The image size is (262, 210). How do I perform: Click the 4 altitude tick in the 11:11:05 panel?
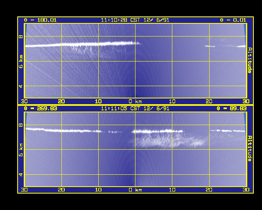point(21,175)
